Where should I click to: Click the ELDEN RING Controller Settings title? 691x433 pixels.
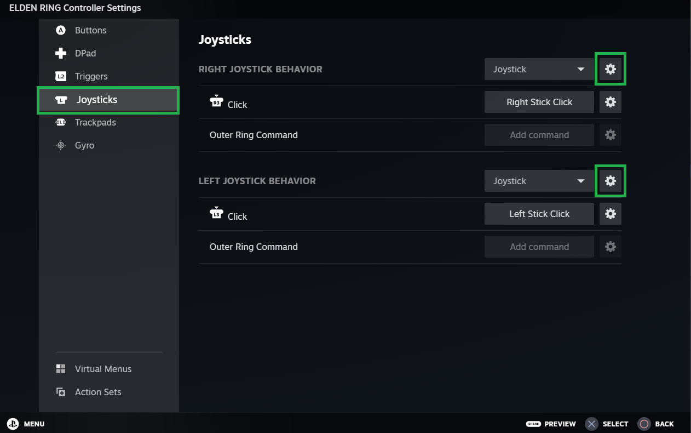[75, 8]
